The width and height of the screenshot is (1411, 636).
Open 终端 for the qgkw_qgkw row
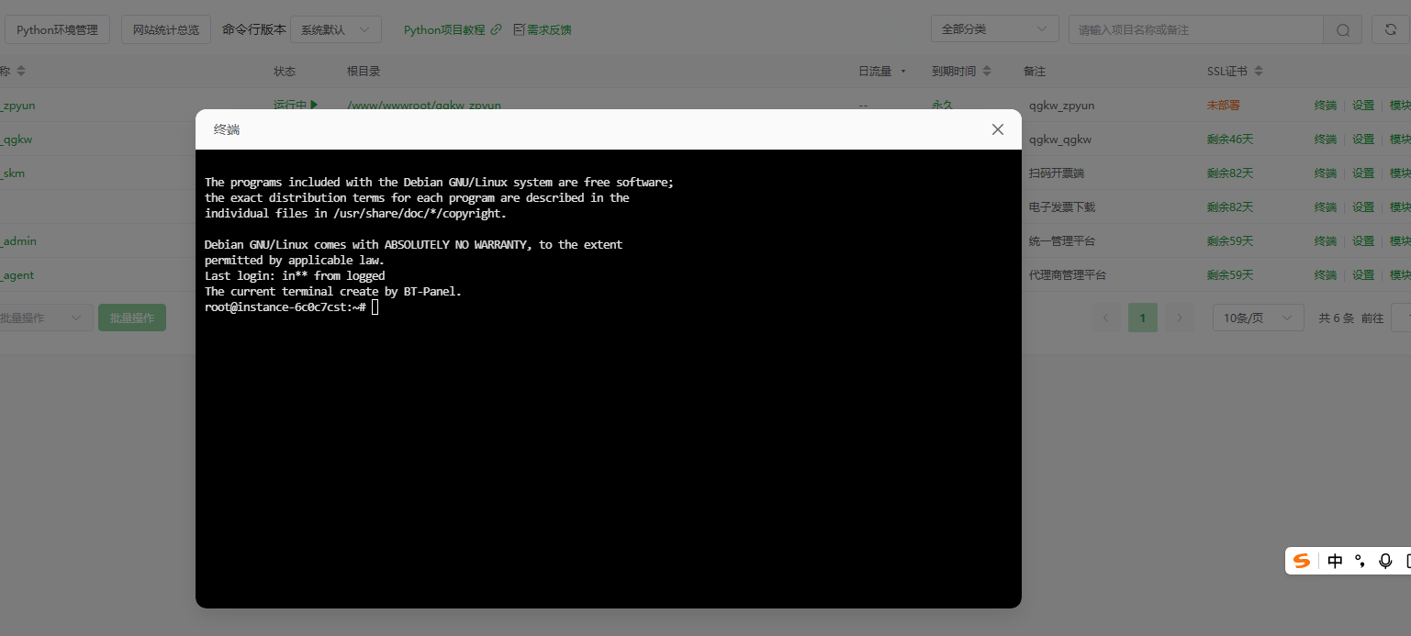pos(1326,139)
